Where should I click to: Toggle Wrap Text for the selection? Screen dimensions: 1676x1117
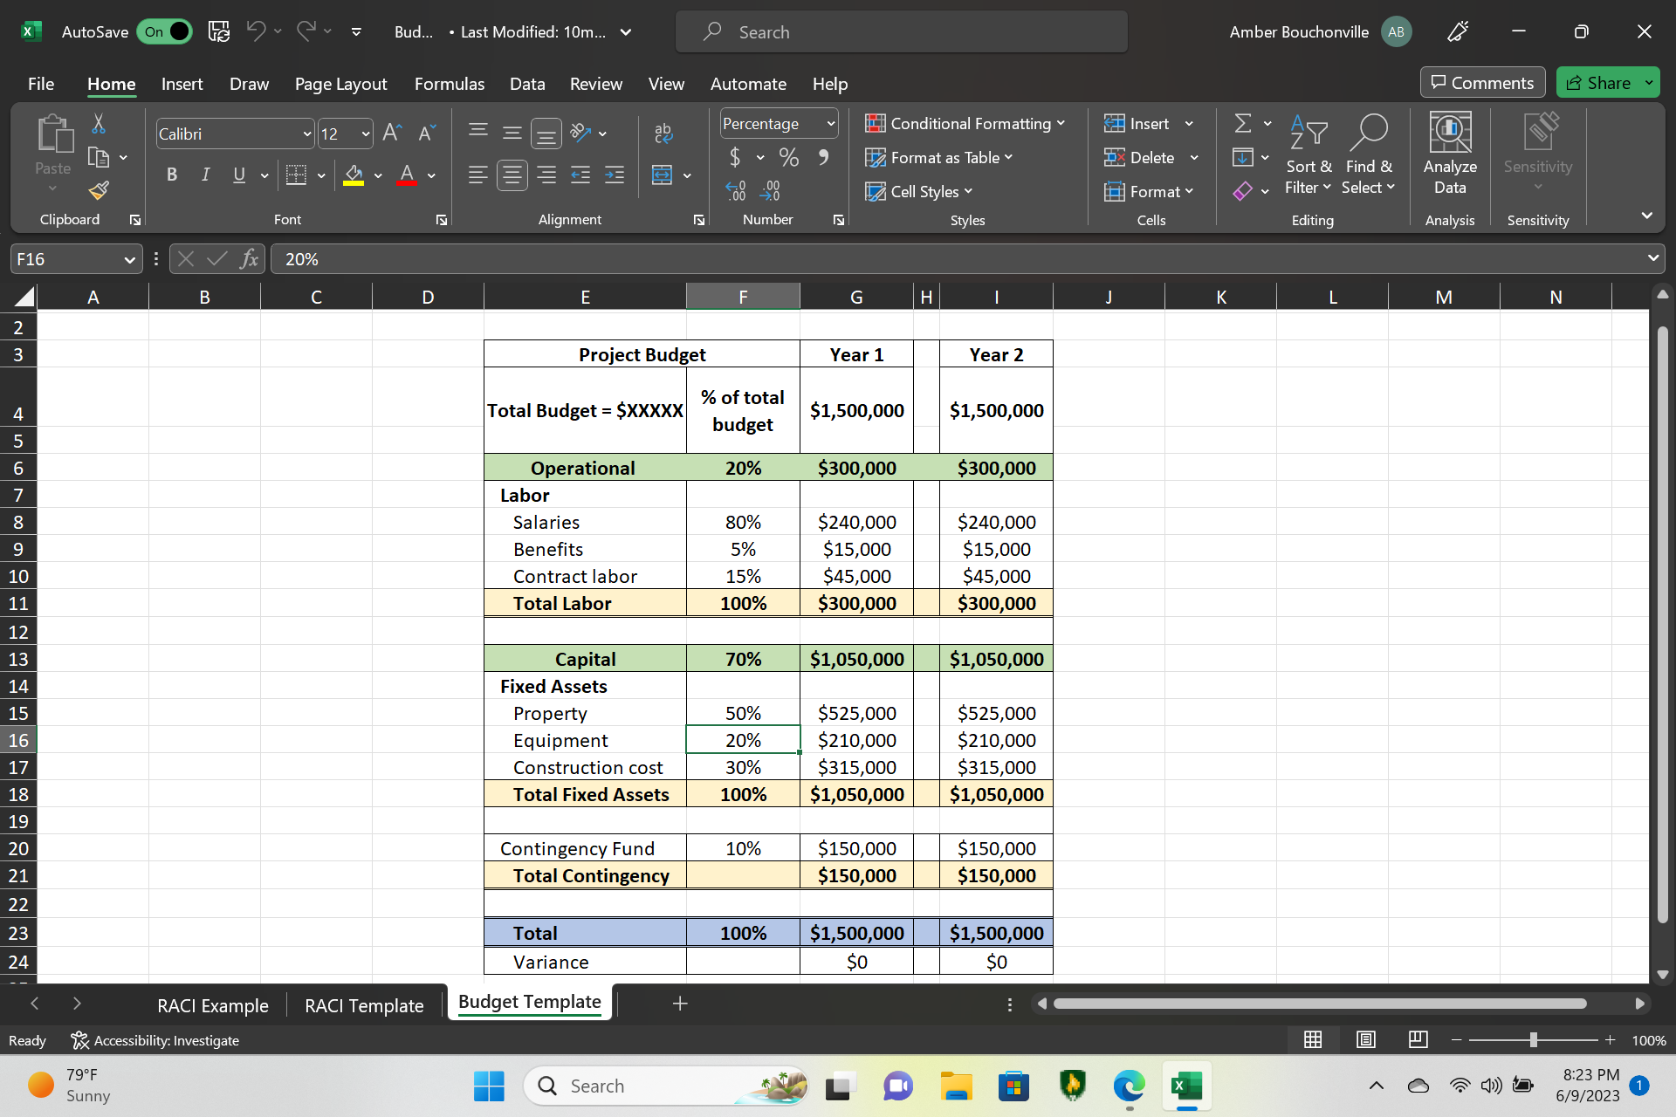point(663,133)
